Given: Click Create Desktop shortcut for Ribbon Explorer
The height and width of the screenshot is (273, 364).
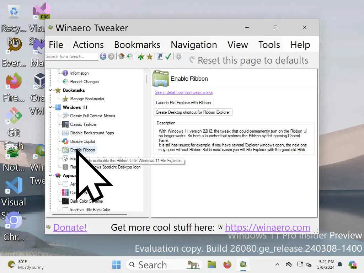Looking at the screenshot, I should [x=193, y=112].
